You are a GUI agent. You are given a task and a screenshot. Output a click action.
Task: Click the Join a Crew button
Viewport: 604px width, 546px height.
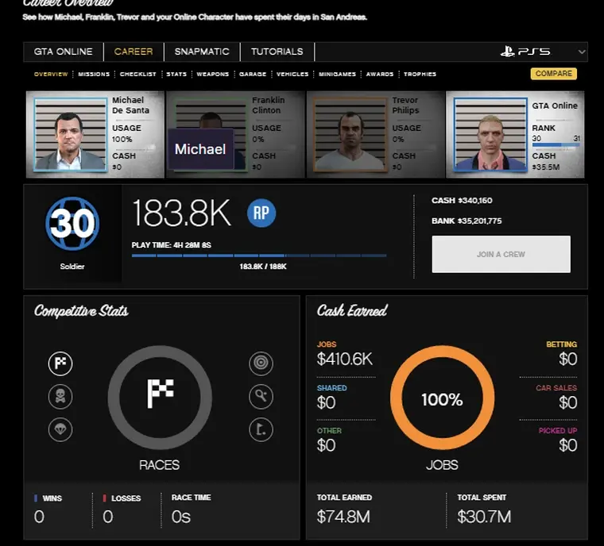coord(501,254)
